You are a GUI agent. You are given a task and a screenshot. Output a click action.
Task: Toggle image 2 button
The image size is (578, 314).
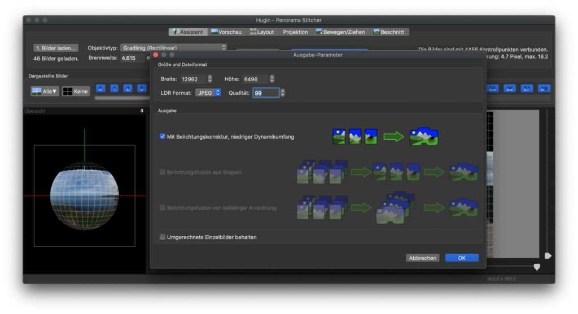coord(128,89)
